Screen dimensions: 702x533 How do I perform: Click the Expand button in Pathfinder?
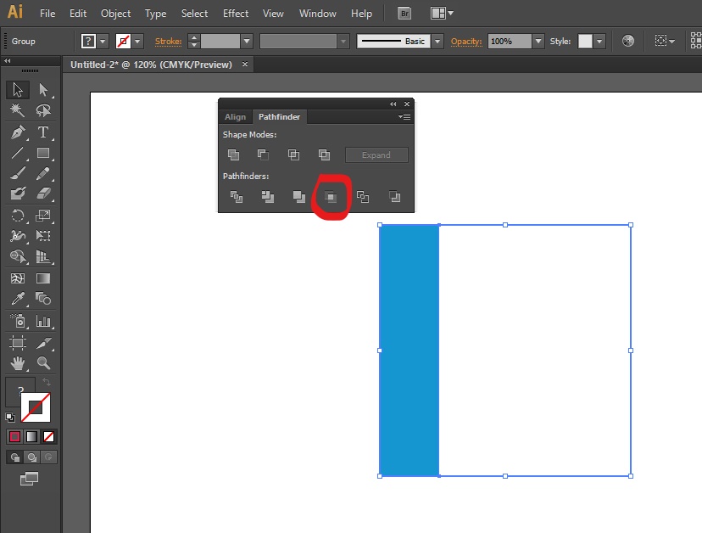(376, 155)
